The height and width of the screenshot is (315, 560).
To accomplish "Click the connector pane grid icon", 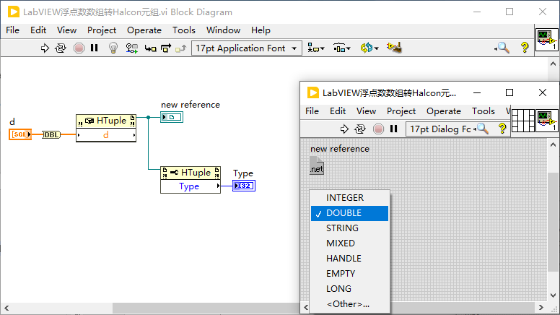I will [x=523, y=121].
